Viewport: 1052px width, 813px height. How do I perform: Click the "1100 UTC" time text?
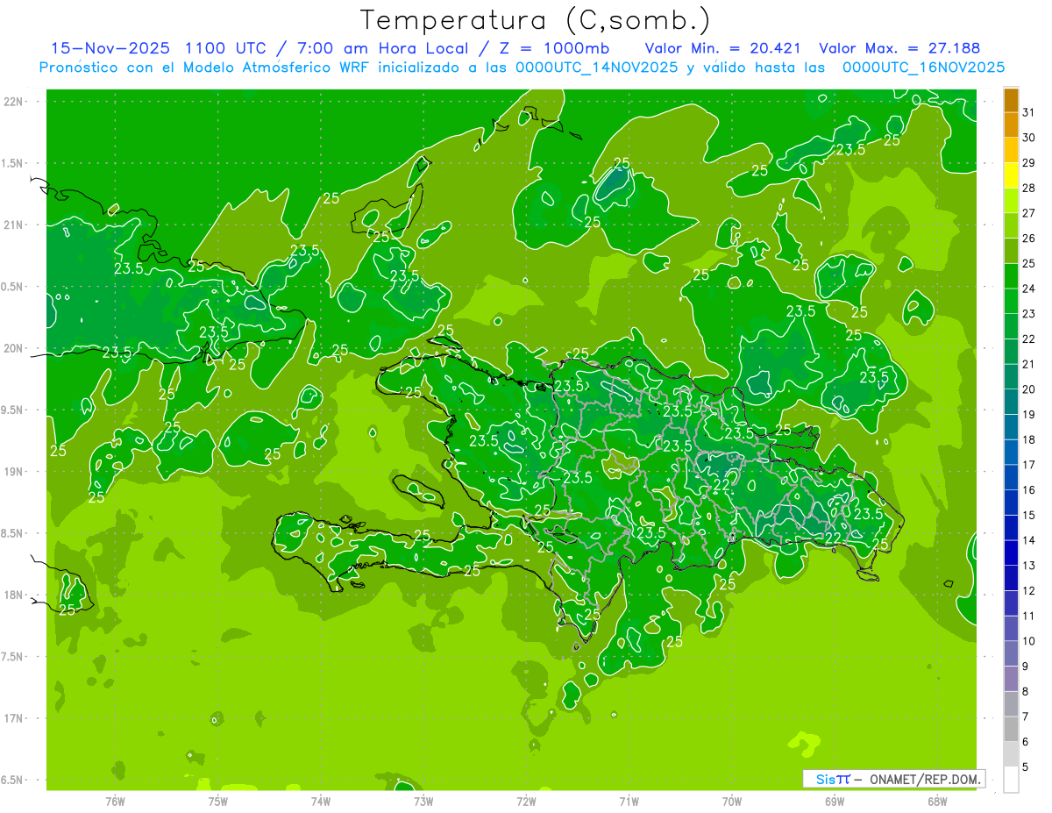225,48
